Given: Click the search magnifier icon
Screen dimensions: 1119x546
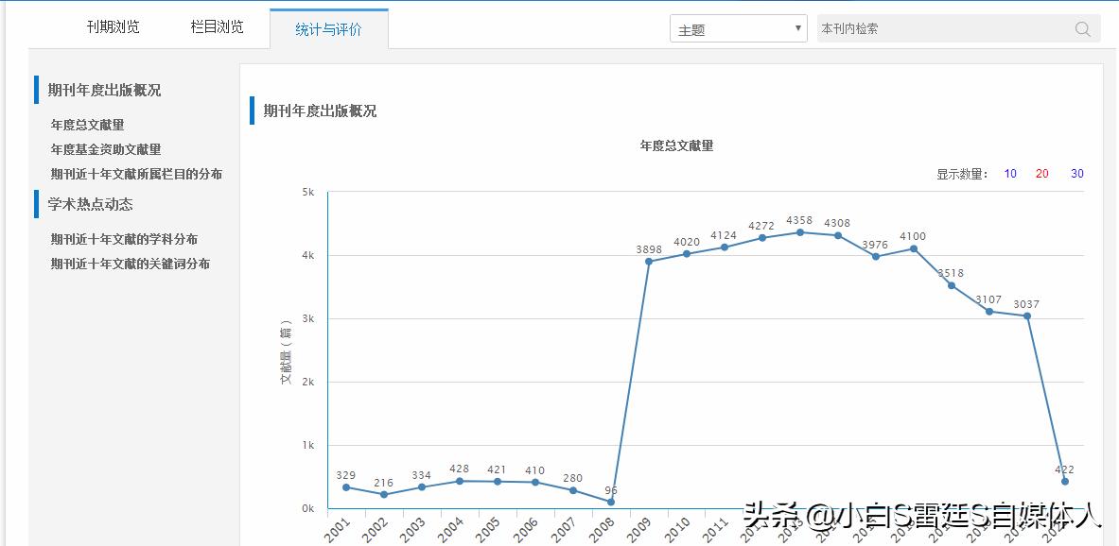Looking at the screenshot, I should (x=1081, y=28).
